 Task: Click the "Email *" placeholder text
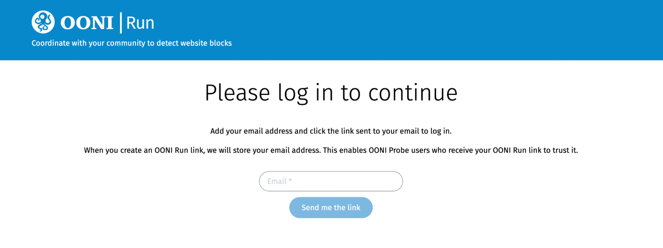pyautogui.click(x=280, y=181)
